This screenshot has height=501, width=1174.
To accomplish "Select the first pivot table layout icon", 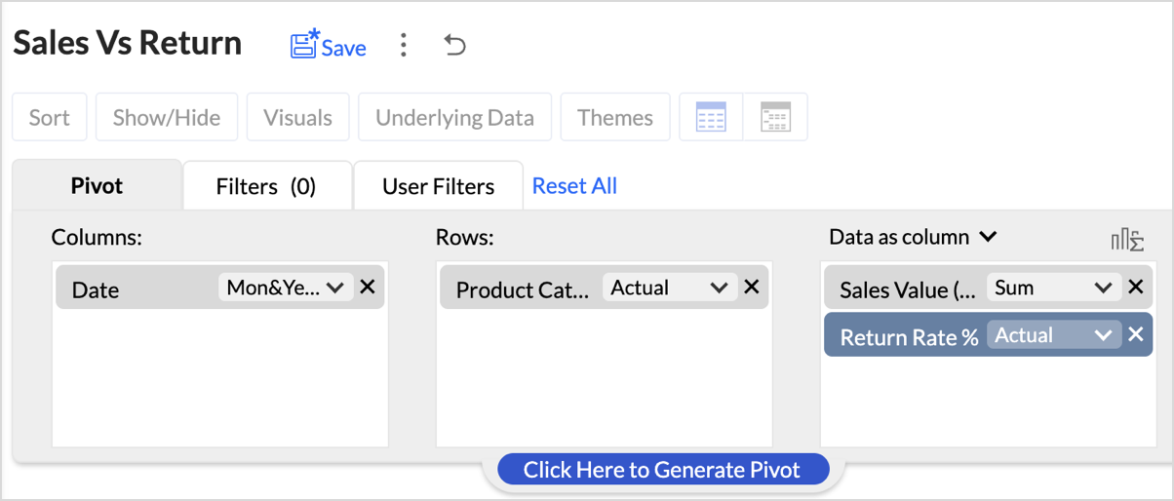I will [x=711, y=118].
